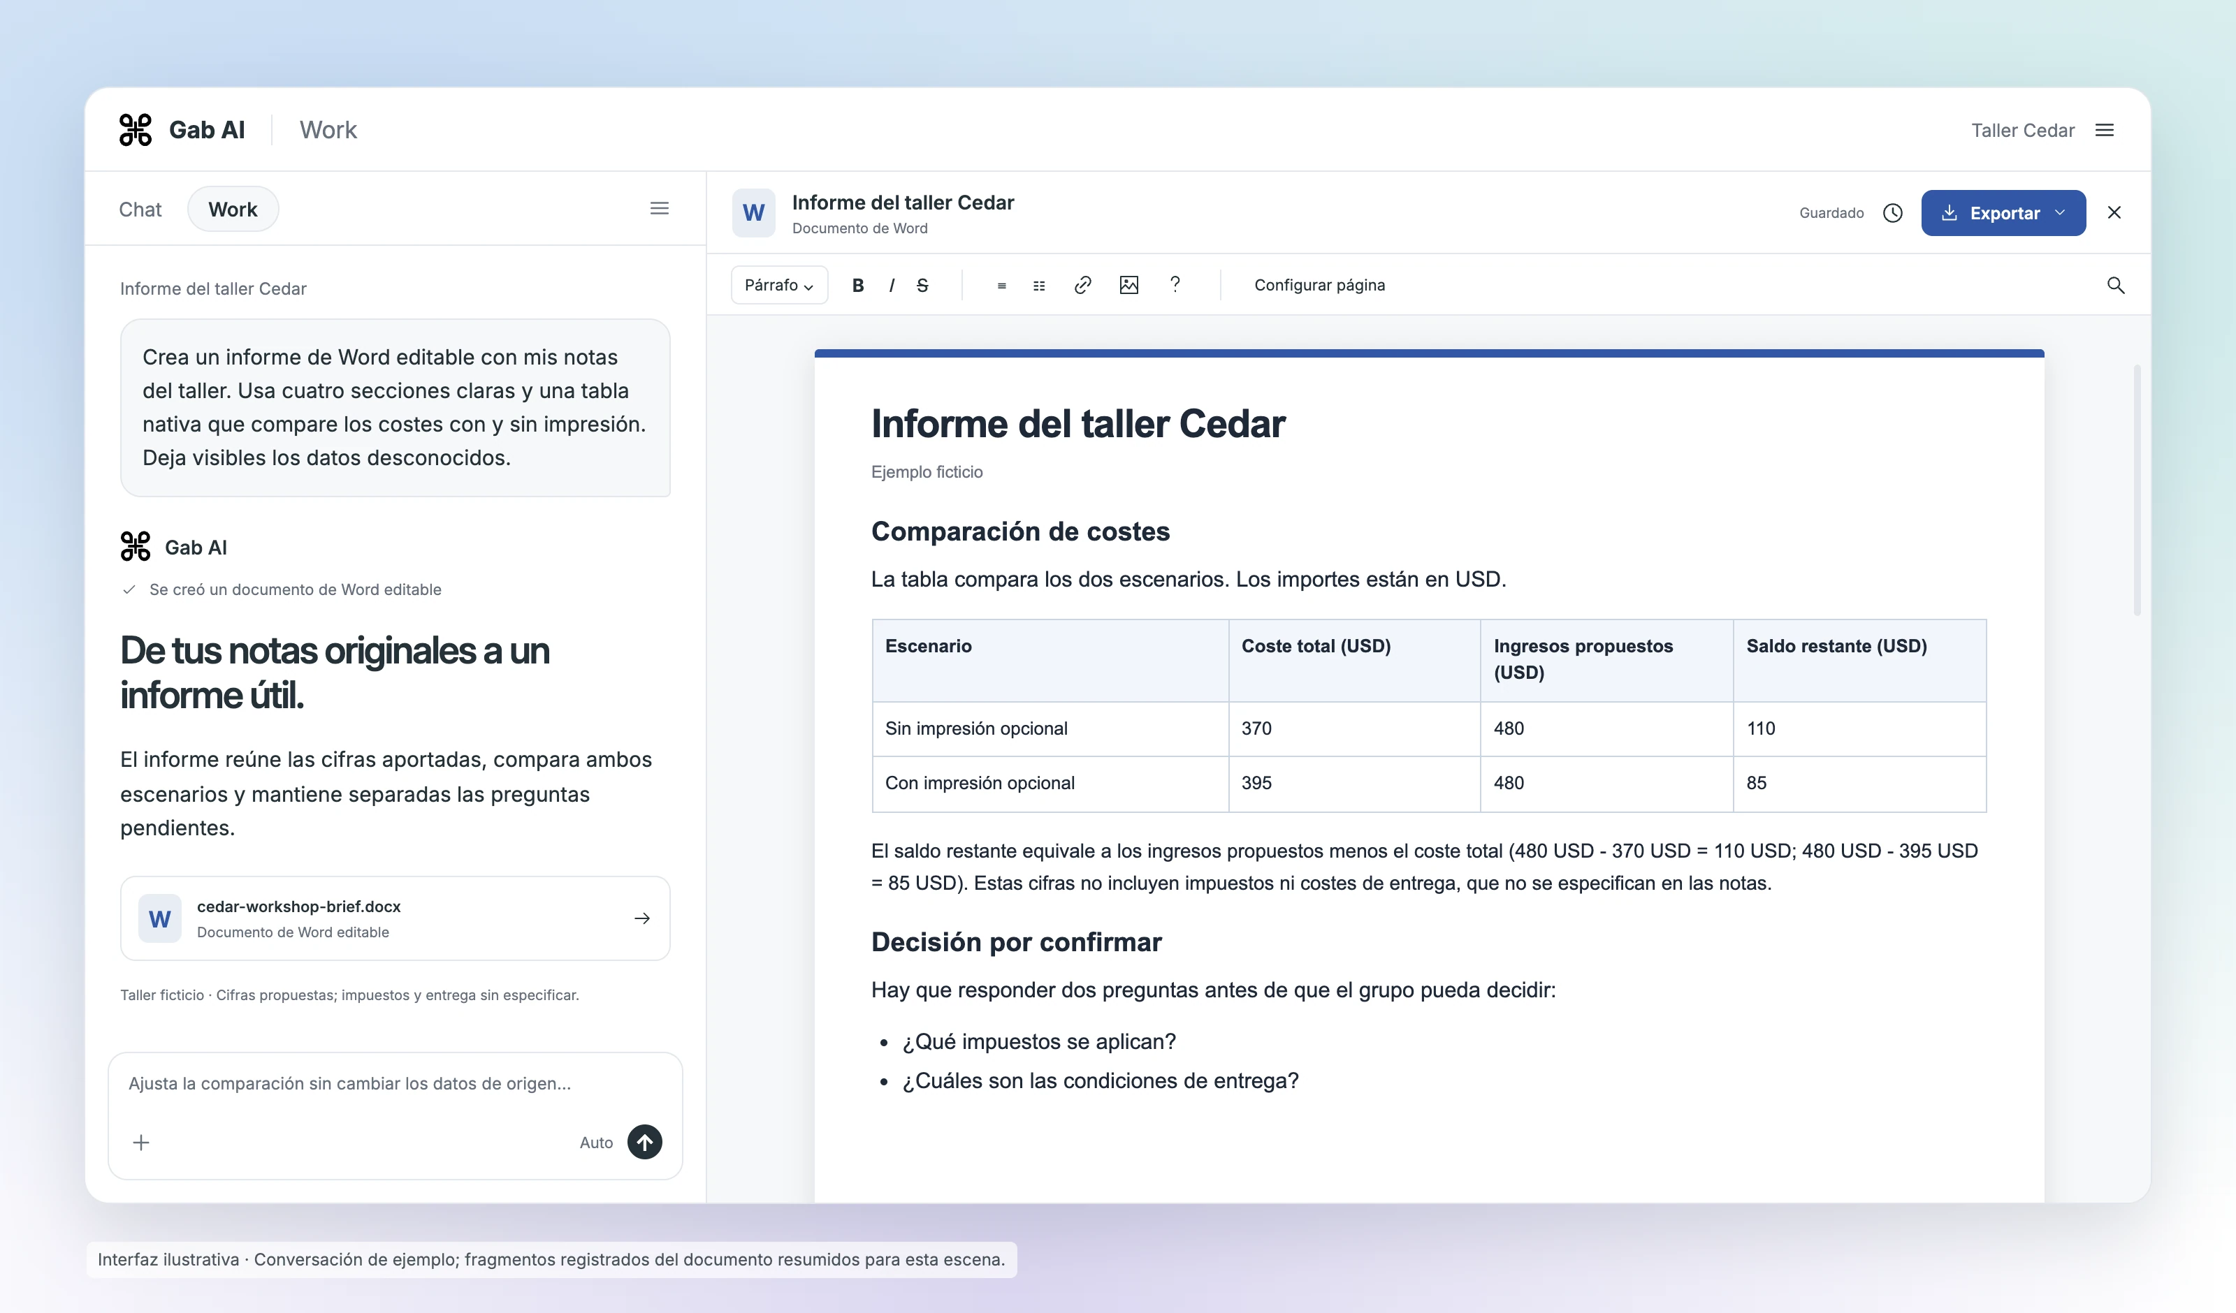Screen dimensions: 2236x1313
Task: Expand the Párrafo style dropdown
Action: (x=779, y=285)
